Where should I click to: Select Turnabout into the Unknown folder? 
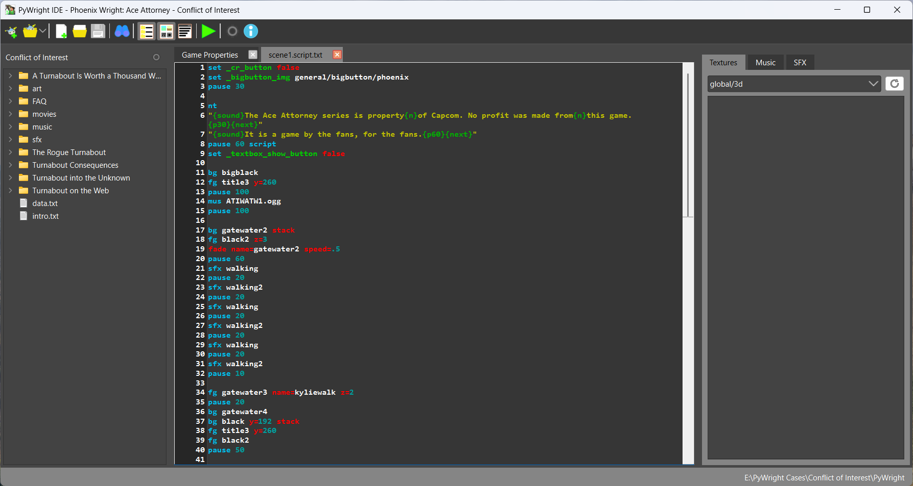(81, 178)
